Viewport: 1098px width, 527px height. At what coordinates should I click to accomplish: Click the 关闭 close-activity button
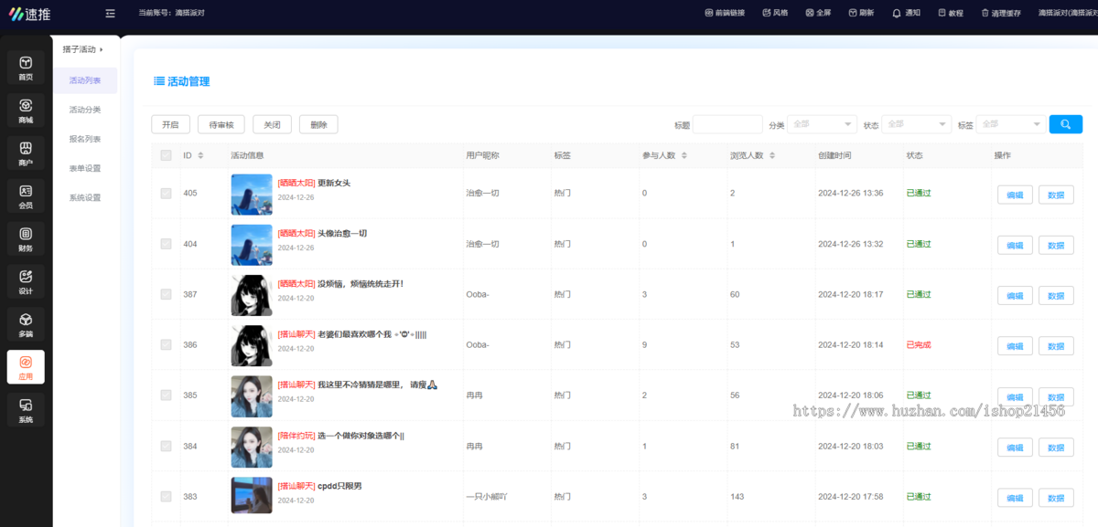273,124
